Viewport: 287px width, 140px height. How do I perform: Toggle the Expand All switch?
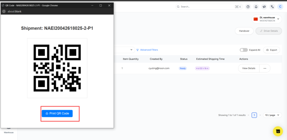point(244,50)
